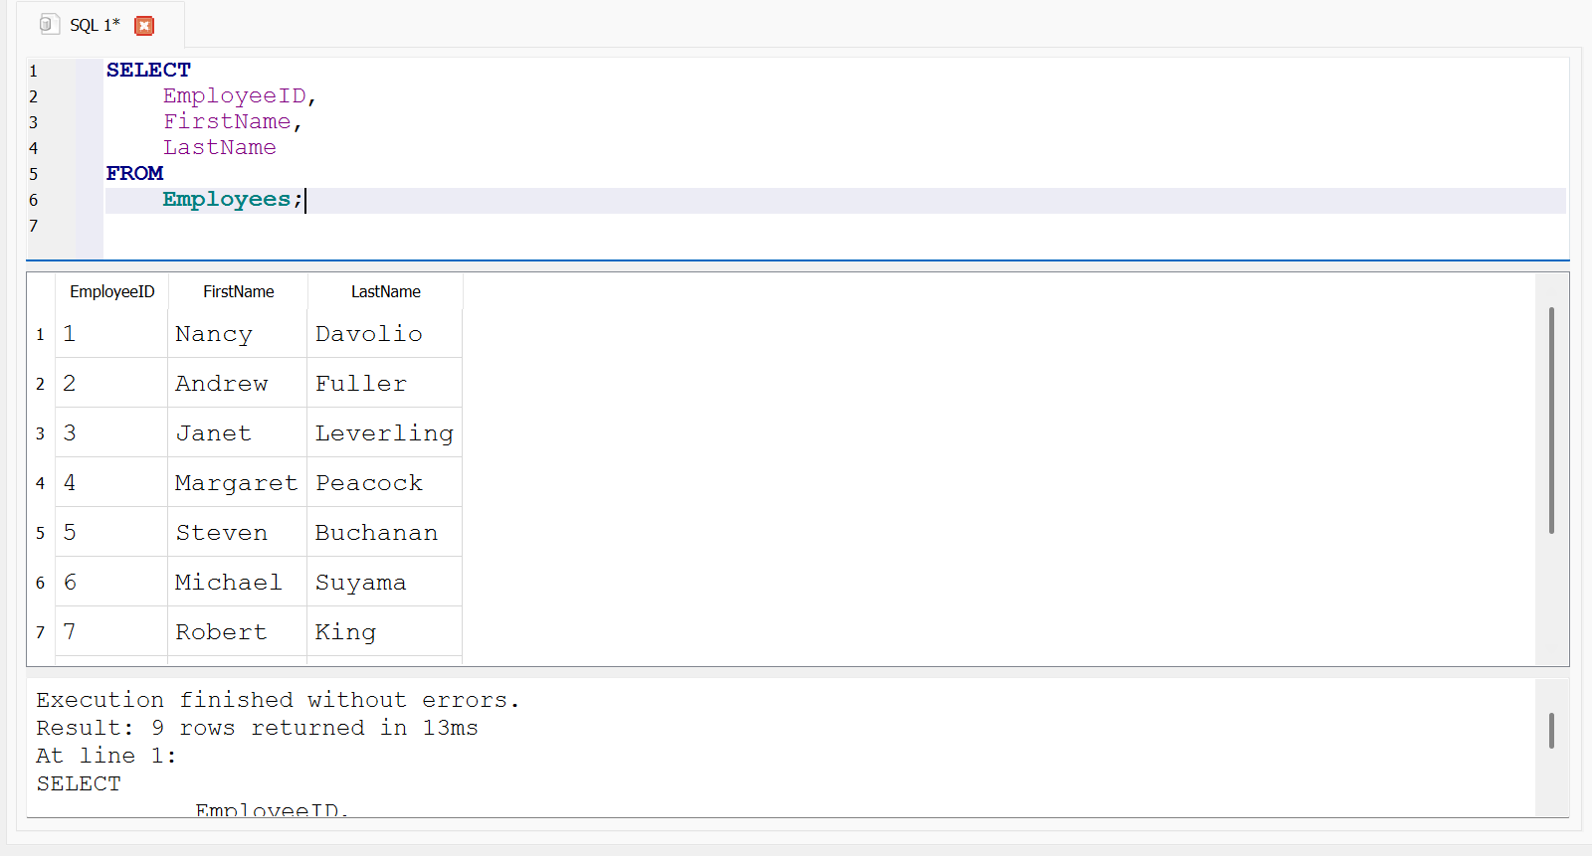Click line number 7 in editor gutter
This screenshot has height=856, width=1592.
(34, 226)
